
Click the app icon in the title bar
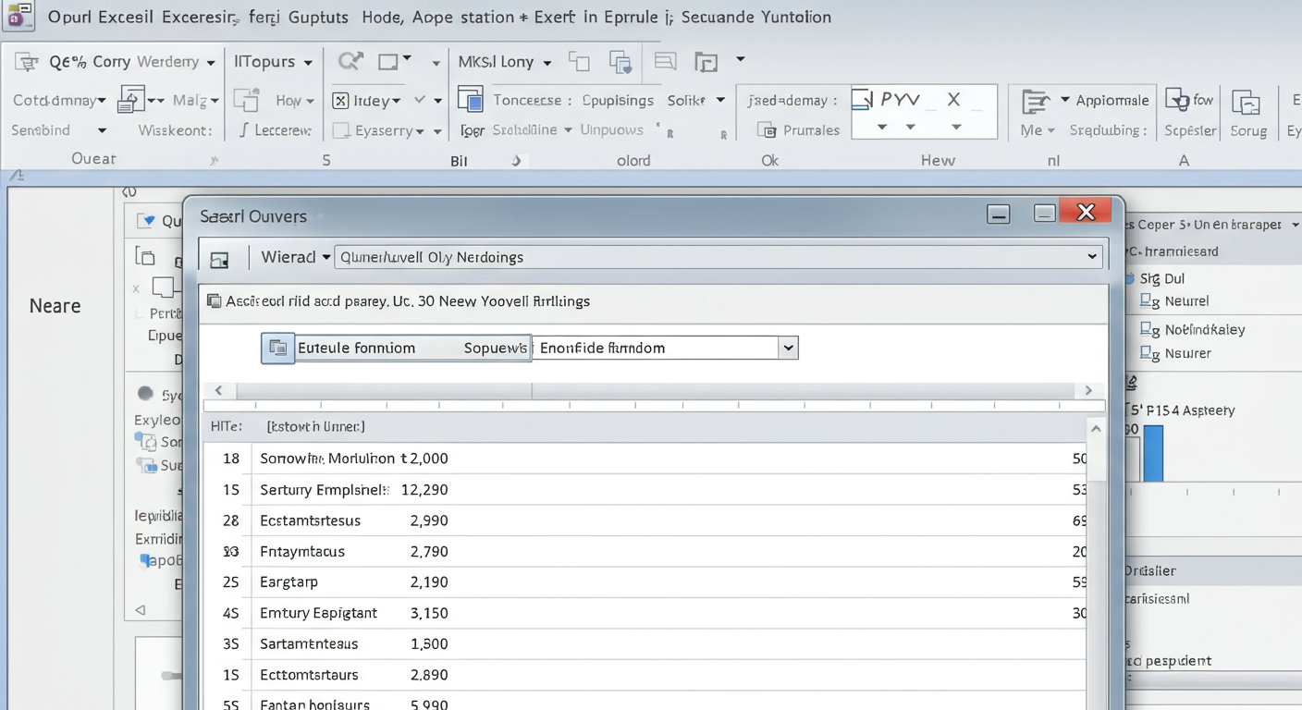click(19, 17)
